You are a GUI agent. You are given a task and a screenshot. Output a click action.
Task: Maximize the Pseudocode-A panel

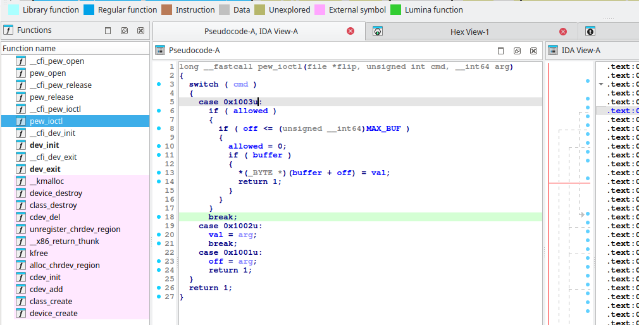coord(501,51)
